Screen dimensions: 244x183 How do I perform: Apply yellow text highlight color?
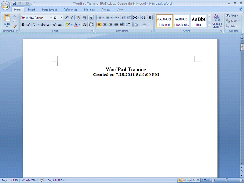click(68, 24)
